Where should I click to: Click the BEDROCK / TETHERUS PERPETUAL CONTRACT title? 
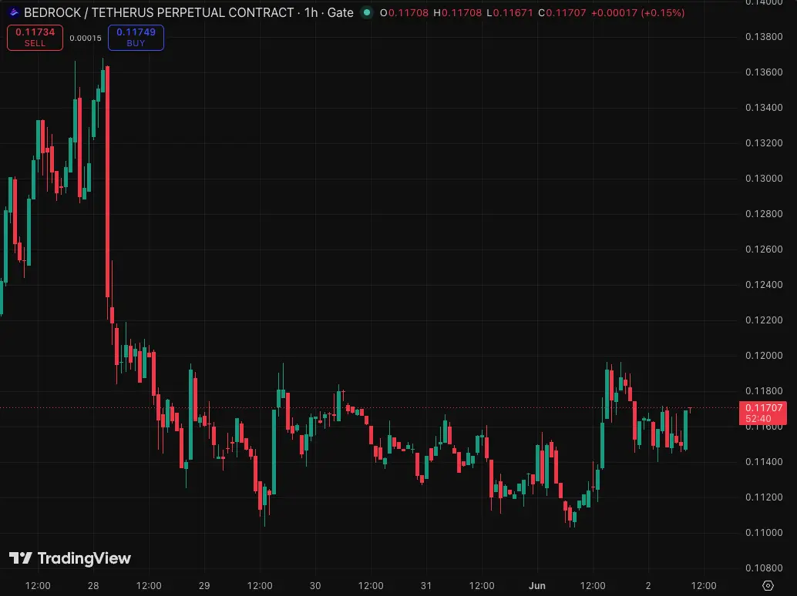(x=159, y=12)
